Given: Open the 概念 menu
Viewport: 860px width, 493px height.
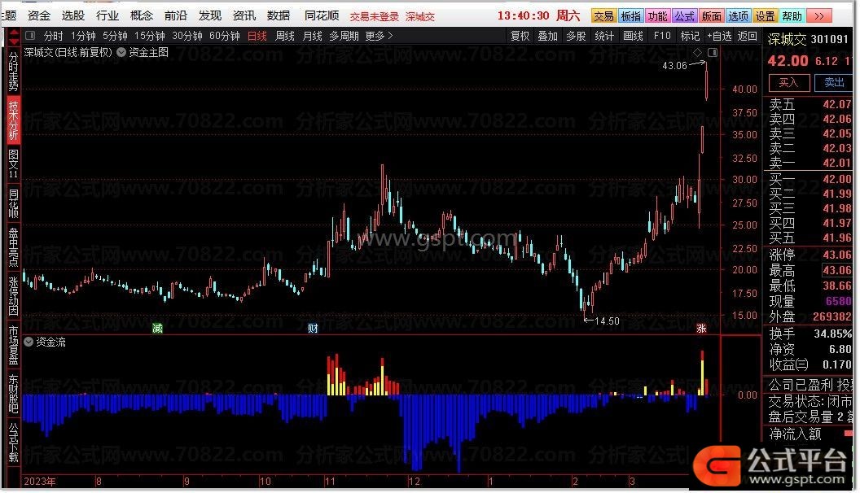Looking at the screenshot, I should click(142, 15).
